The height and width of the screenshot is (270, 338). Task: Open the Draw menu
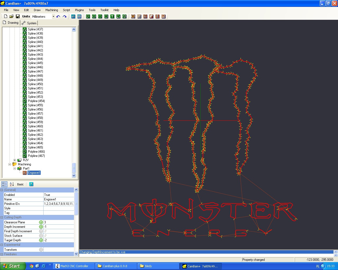[x=37, y=10]
